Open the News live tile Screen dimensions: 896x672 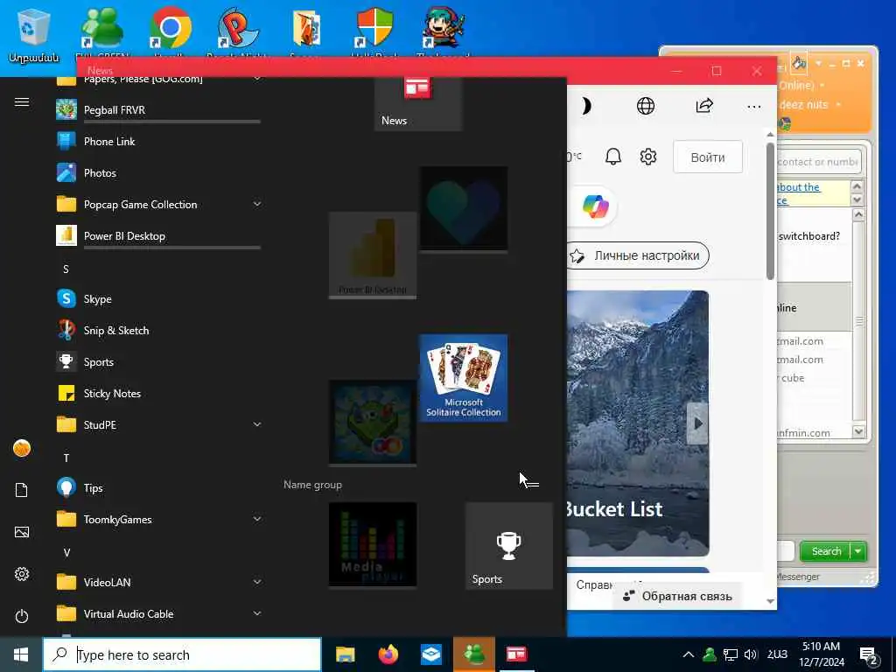click(x=417, y=103)
